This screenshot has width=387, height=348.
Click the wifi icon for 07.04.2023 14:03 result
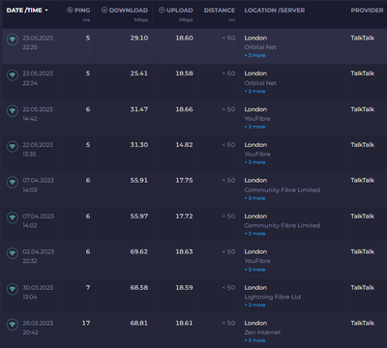[13, 183]
